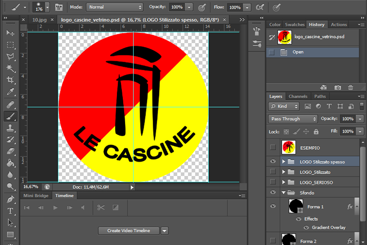Select the Dodge tool
367x245 pixels.
click(x=10, y=186)
